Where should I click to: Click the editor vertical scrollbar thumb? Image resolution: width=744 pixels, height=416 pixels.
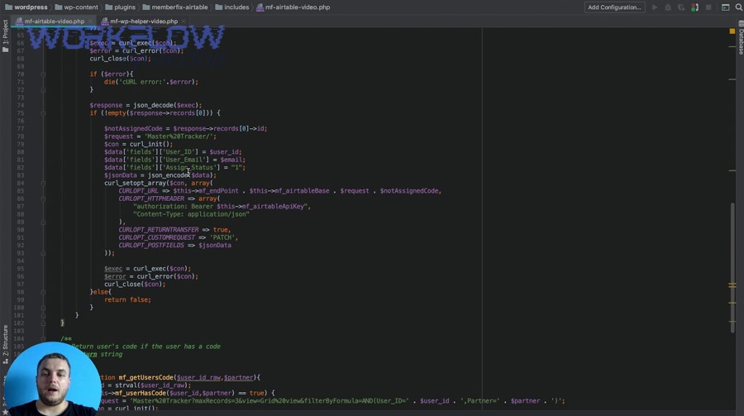click(732, 267)
